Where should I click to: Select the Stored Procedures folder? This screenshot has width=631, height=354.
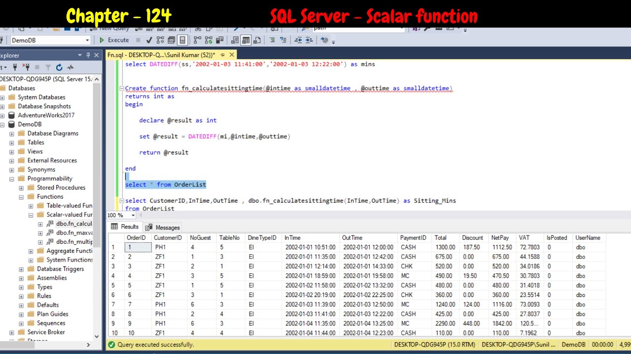click(61, 187)
